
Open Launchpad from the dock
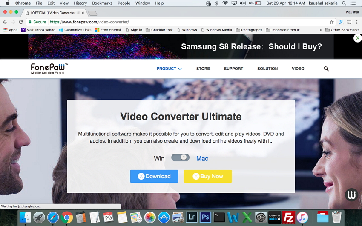click(x=39, y=217)
